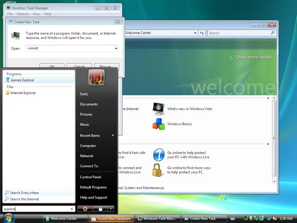This screenshot has height=223, width=297.
Task: Click the Welcome Center vertical scrollbar thumb
Action: coord(274,138)
